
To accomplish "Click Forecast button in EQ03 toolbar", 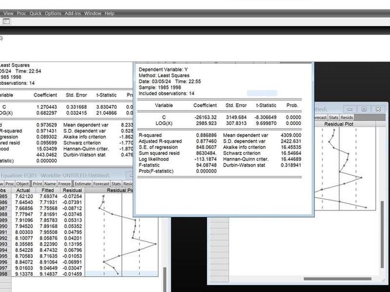I will click(x=101, y=184).
